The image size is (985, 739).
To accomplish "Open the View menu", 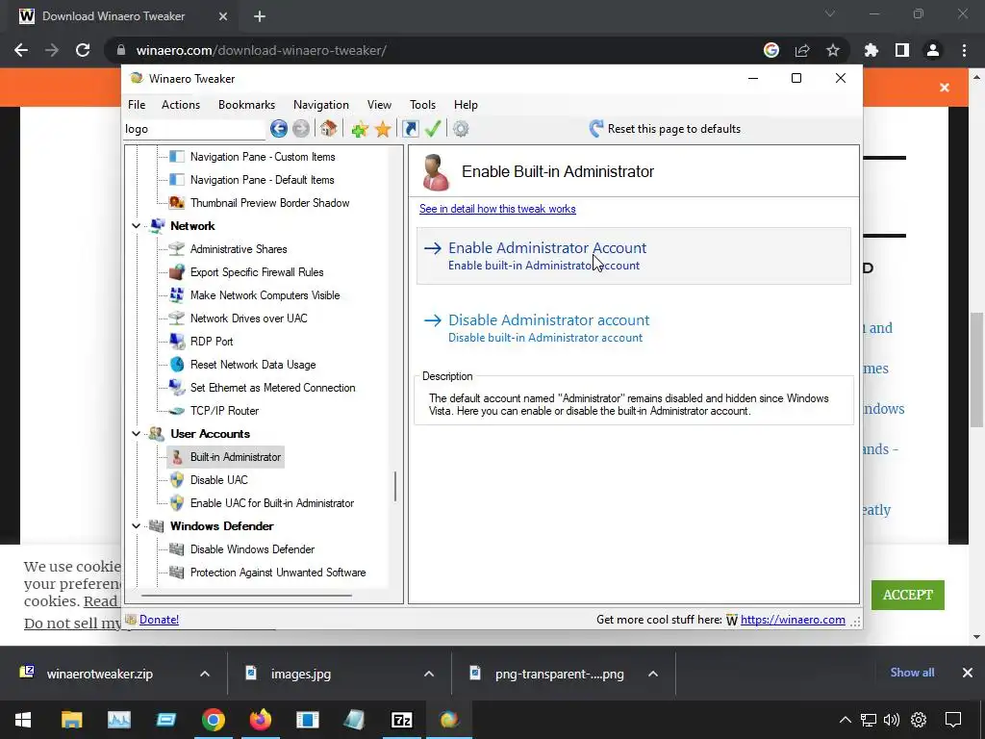I will [379, 105].
